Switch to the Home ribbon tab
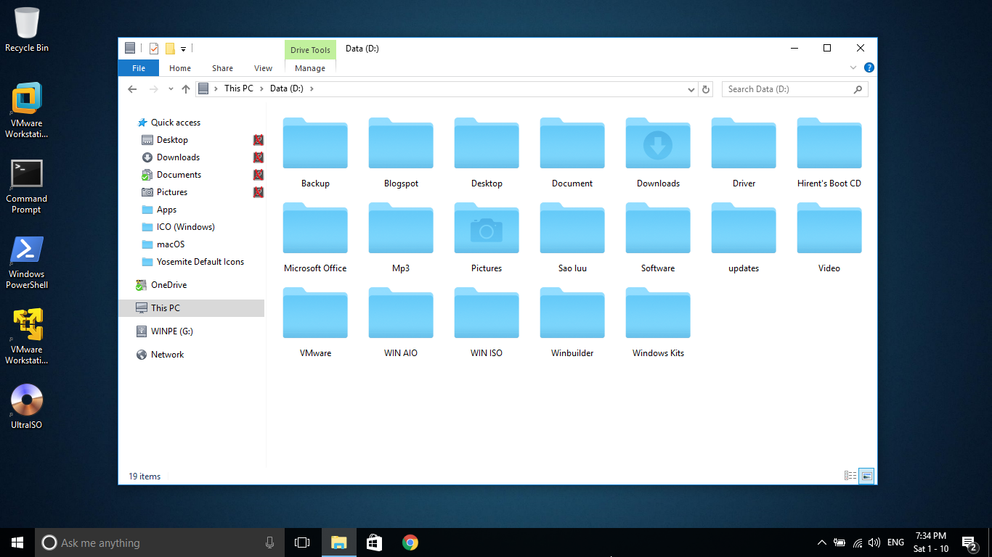This screenshot has height=557, width=992. point(179,67)
